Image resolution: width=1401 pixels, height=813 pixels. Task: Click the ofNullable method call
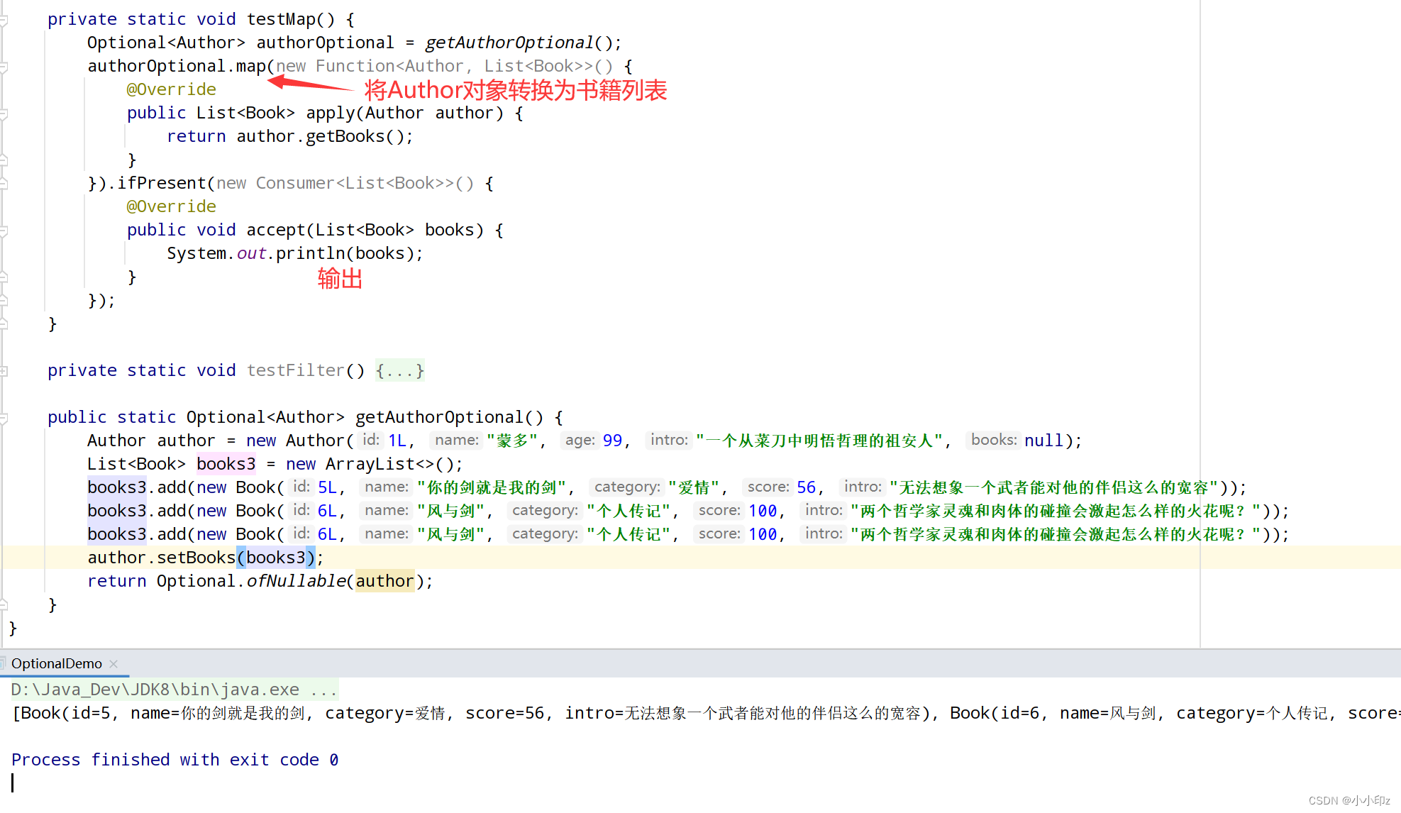tap(296, 582)
